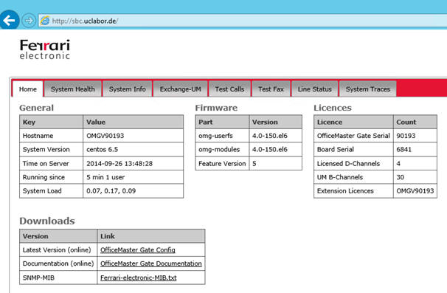The height and width of the screenshot is (293, 447).
Task: Click the System Load key cell
Action: 52,191
